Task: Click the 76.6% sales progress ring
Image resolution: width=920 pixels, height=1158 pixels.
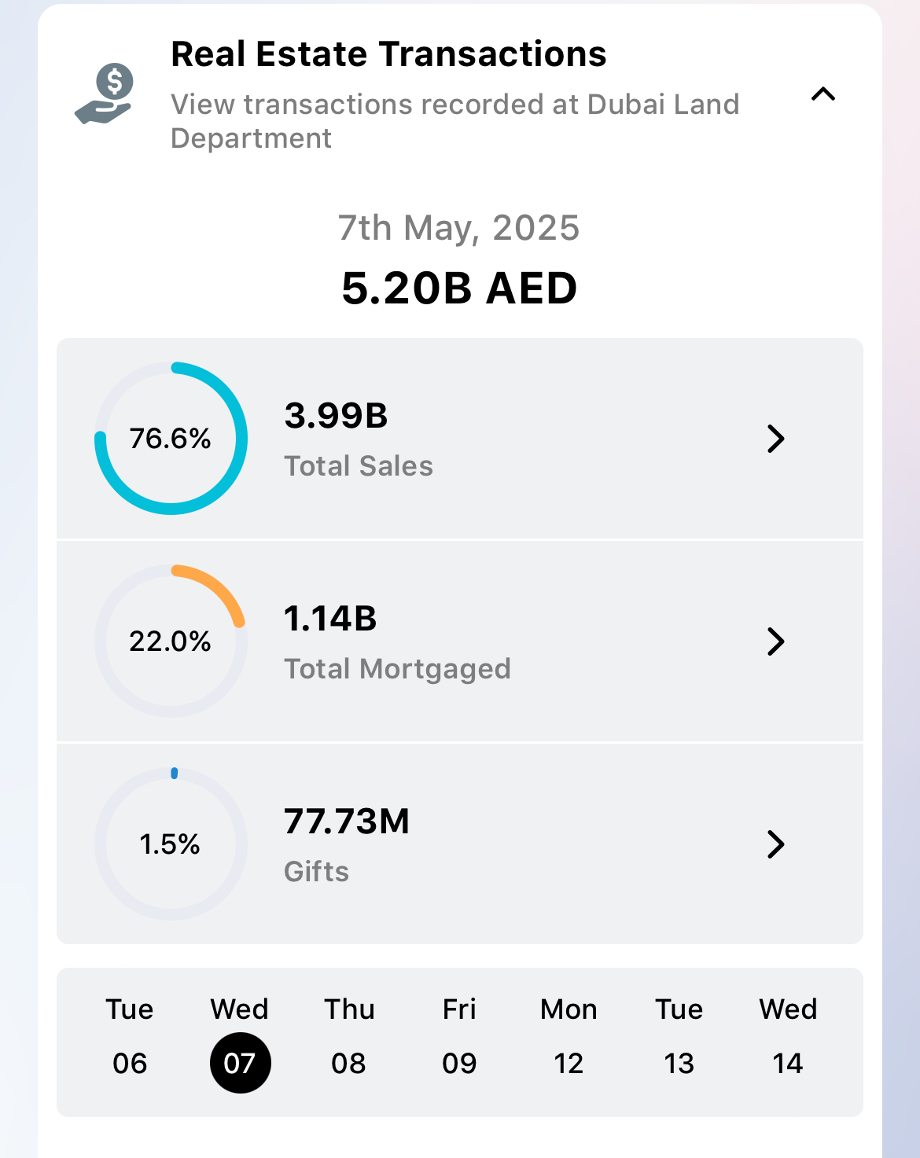Action: point(171,439)
